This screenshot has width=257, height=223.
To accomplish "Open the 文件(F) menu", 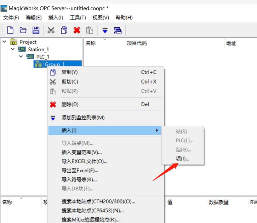I will click(x=11, y=18).
